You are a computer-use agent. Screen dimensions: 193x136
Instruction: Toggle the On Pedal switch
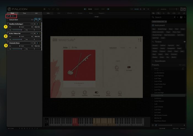[x=129, y=67]
